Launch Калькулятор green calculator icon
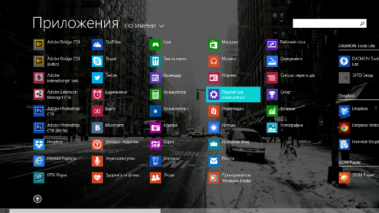 tap(155, 95)
